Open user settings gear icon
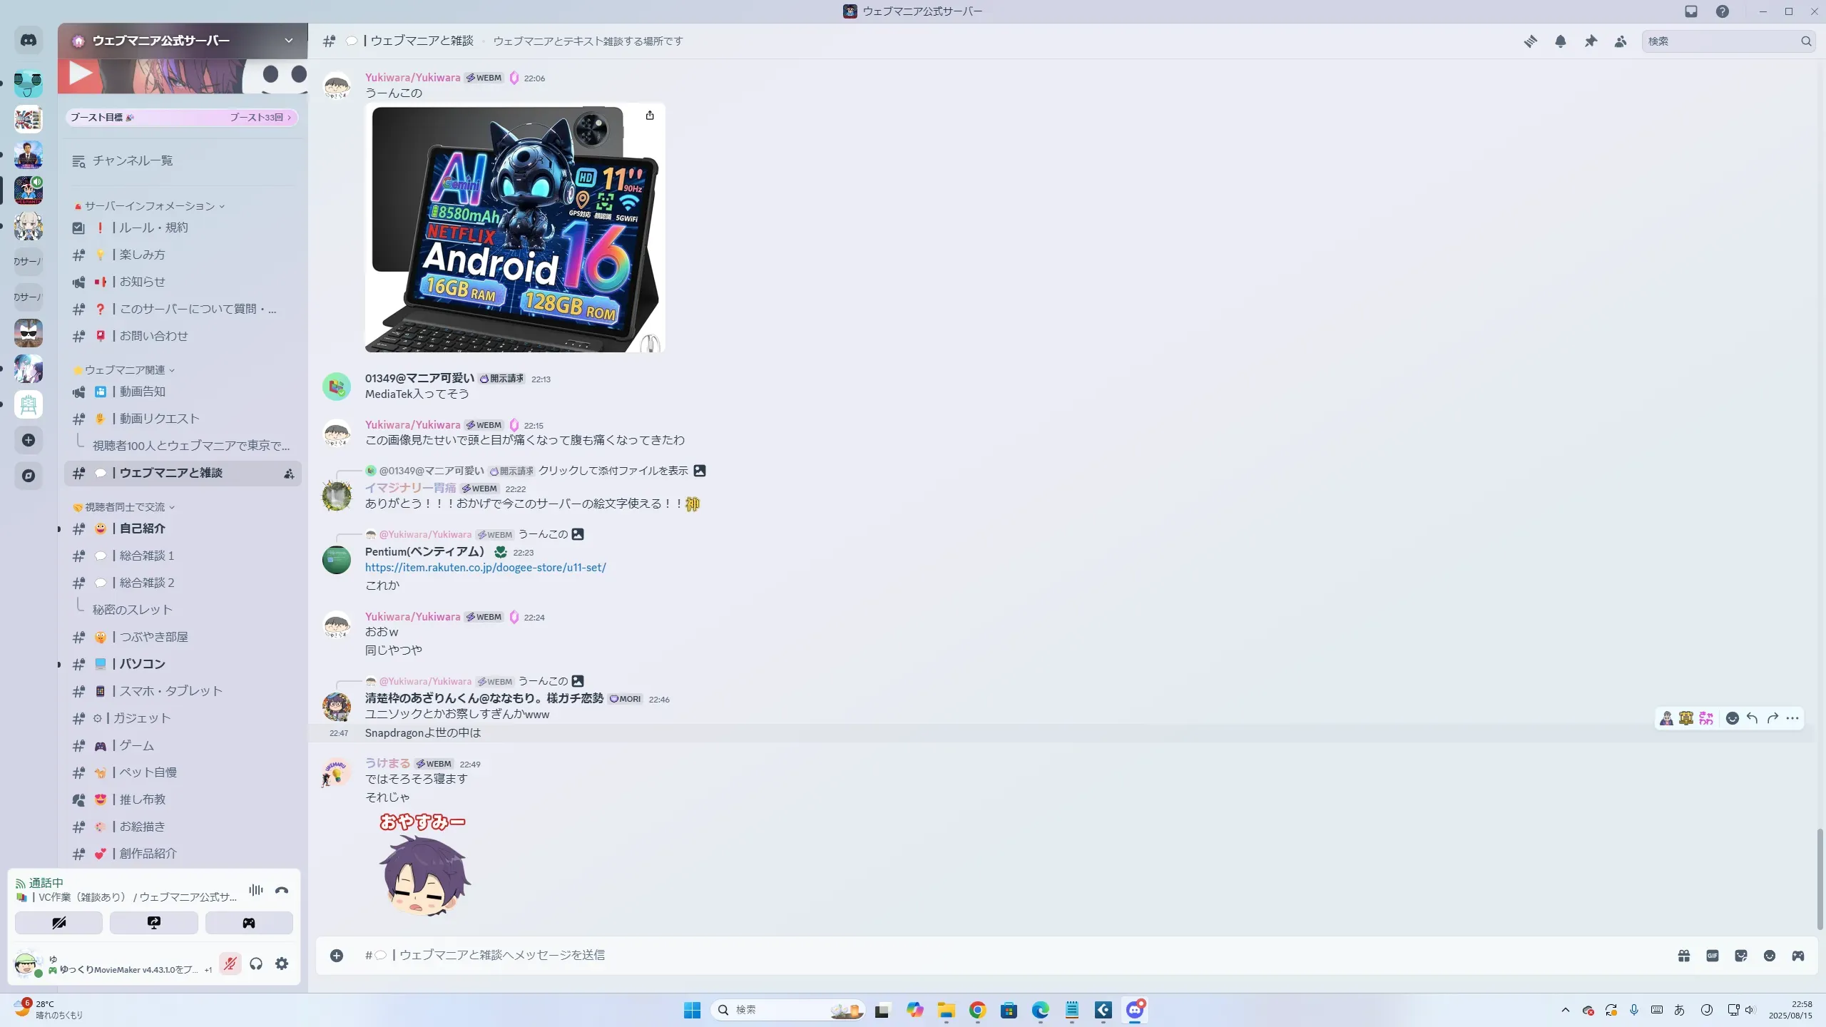 click(282, 964)
